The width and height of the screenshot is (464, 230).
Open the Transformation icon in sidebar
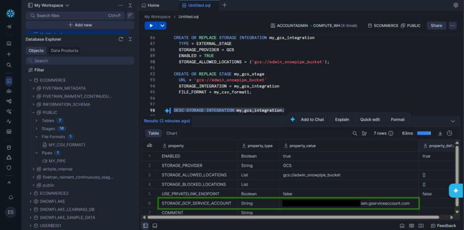pyautogui.click(x=9, y=101)
